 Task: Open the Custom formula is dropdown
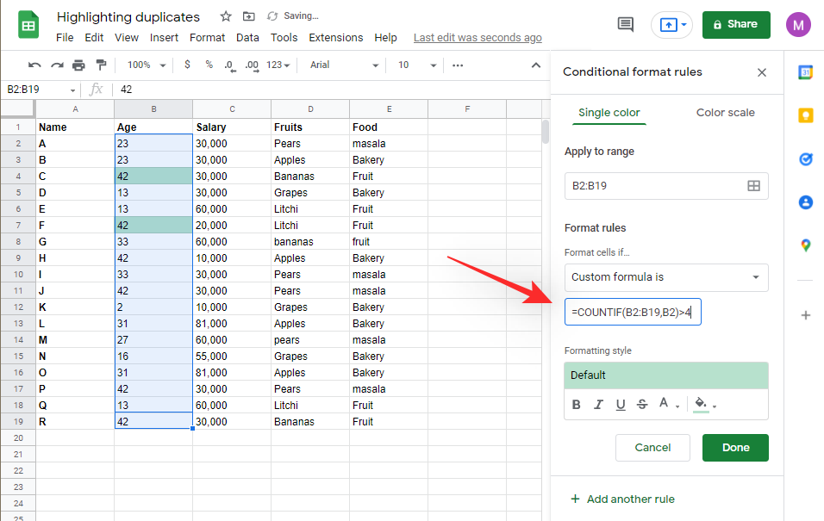coord(665,277)
